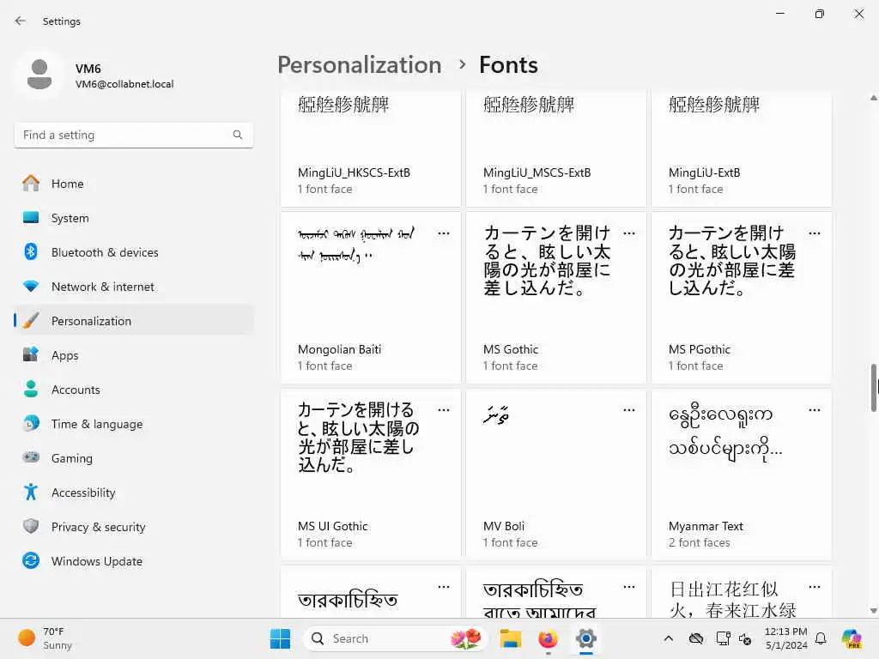
Task: Select Windows Update in the sidebar
Action: (x=133, y=560)
